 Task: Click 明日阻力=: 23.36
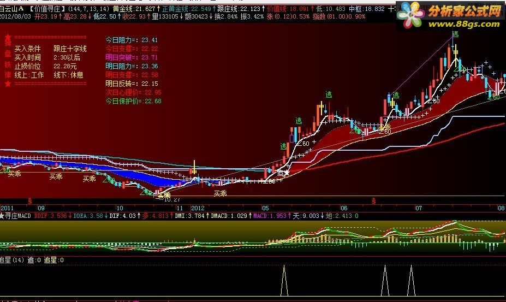pos(132,66)
